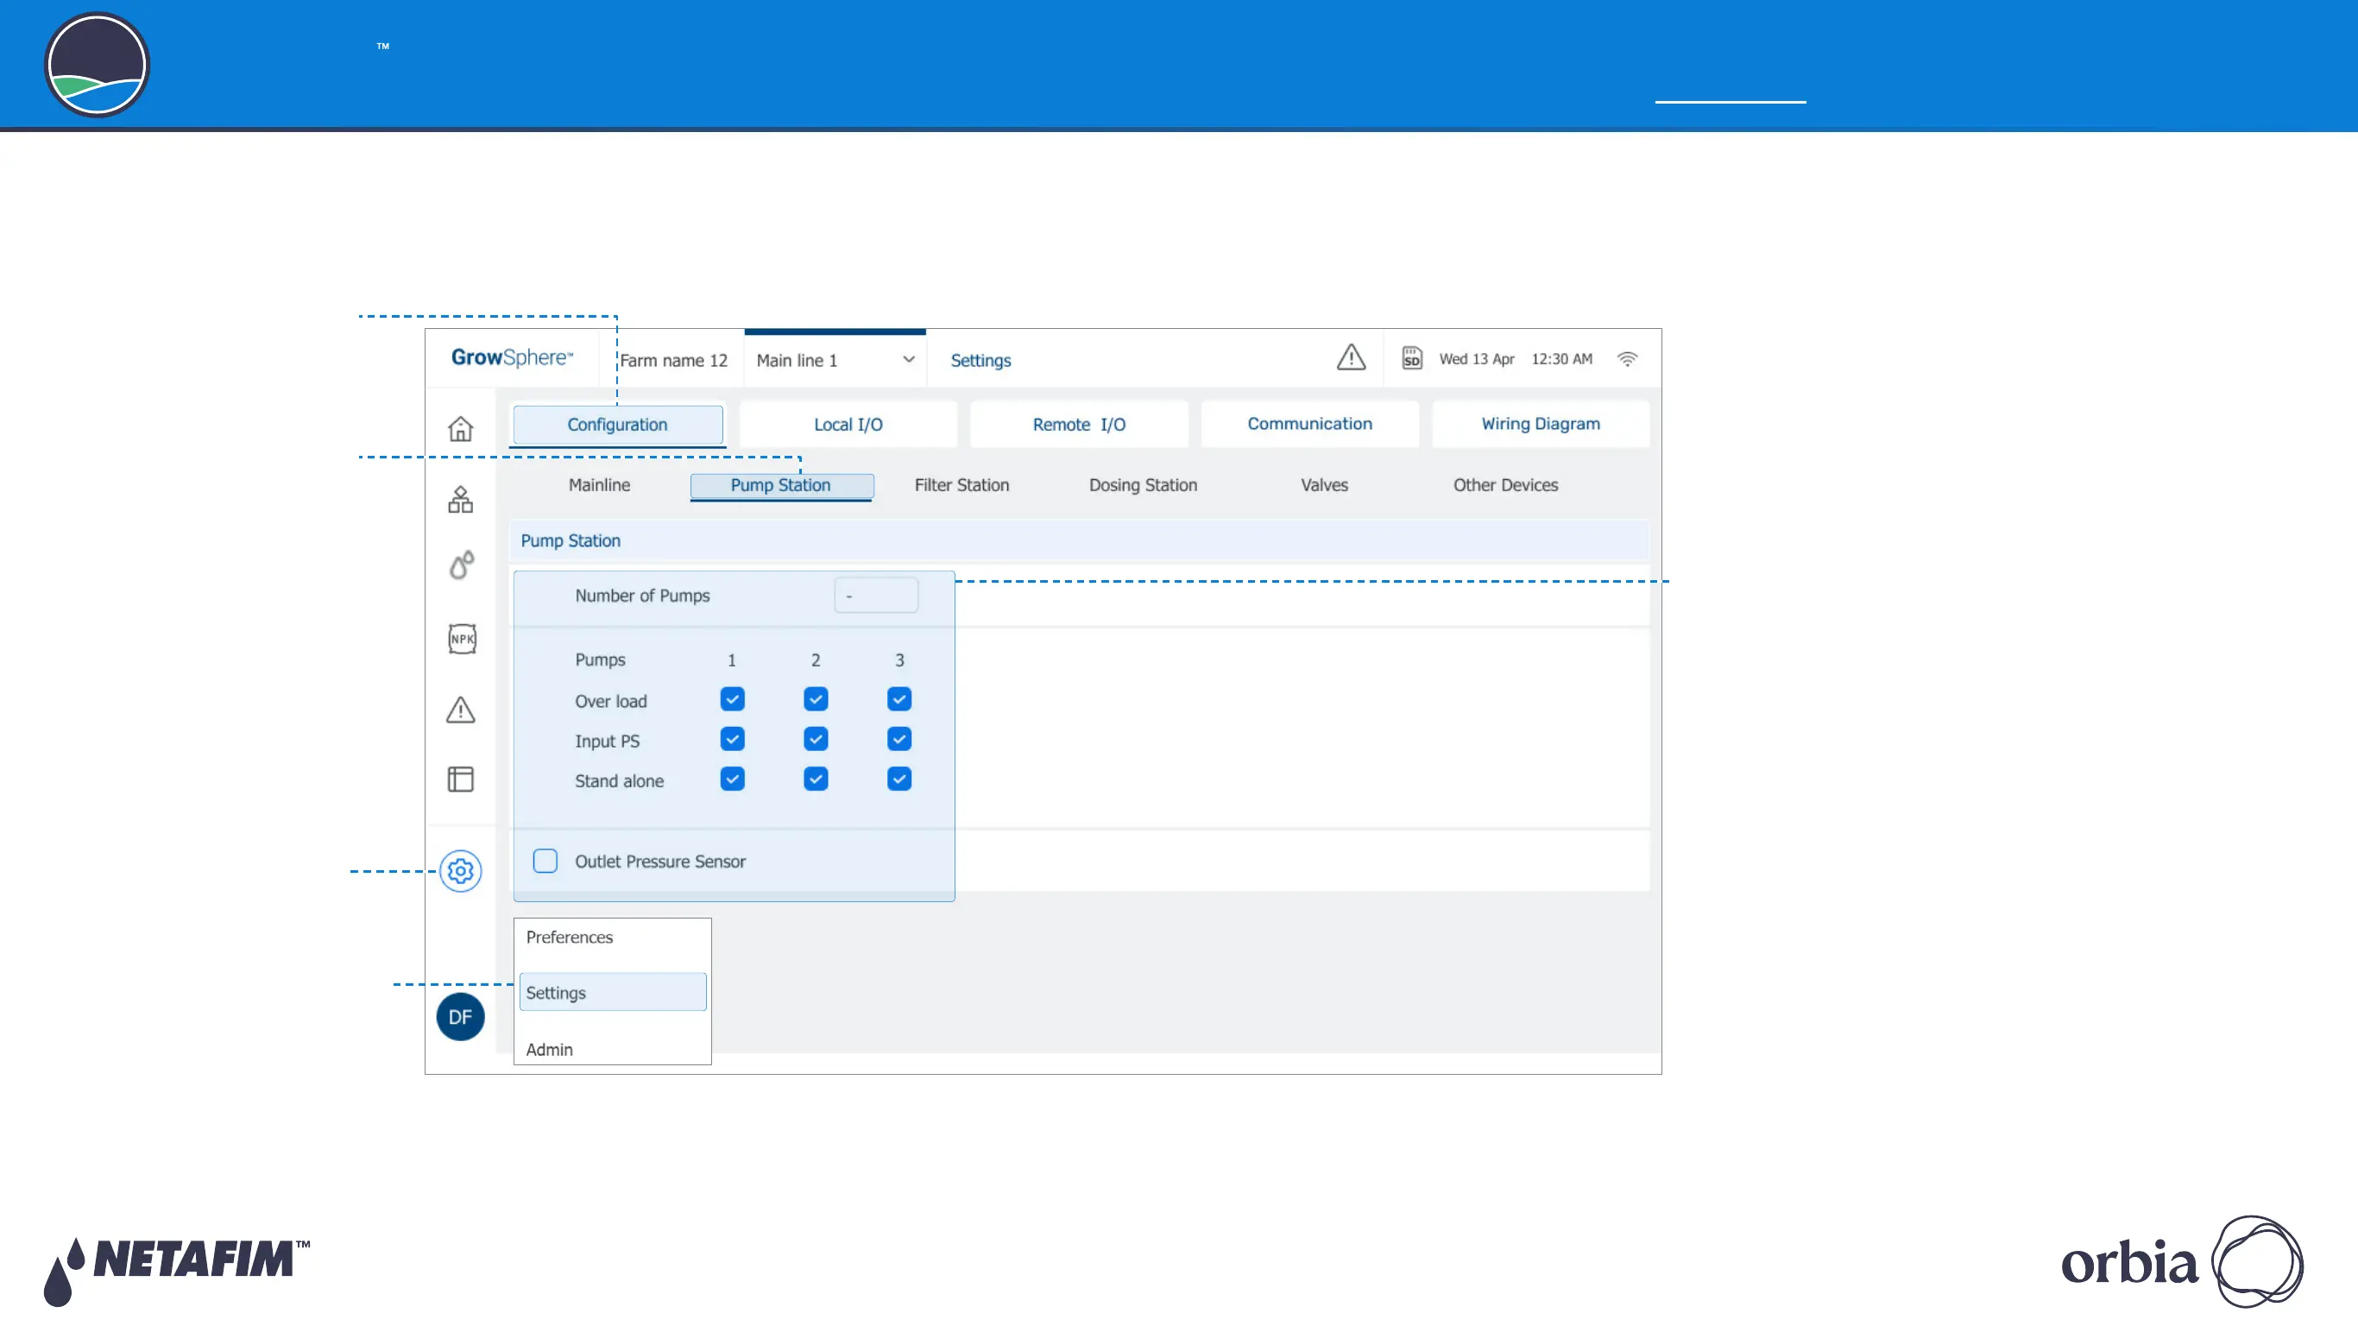This screenshot has width=2358, height=1326.
Task: Select the Dosing Station sub-tab
Action: tap(1144, 485)
